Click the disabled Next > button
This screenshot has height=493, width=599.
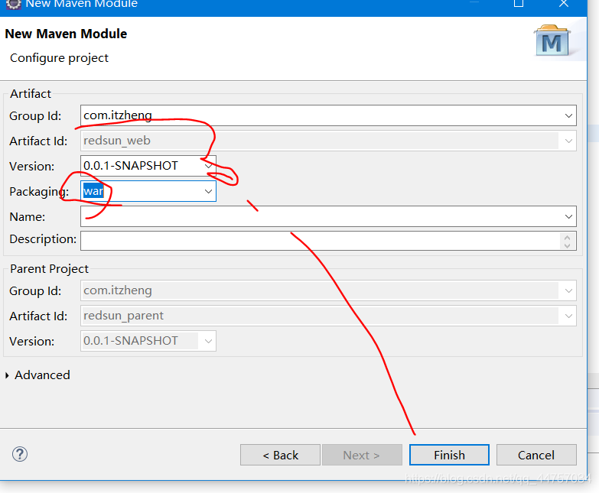point(362,455)
